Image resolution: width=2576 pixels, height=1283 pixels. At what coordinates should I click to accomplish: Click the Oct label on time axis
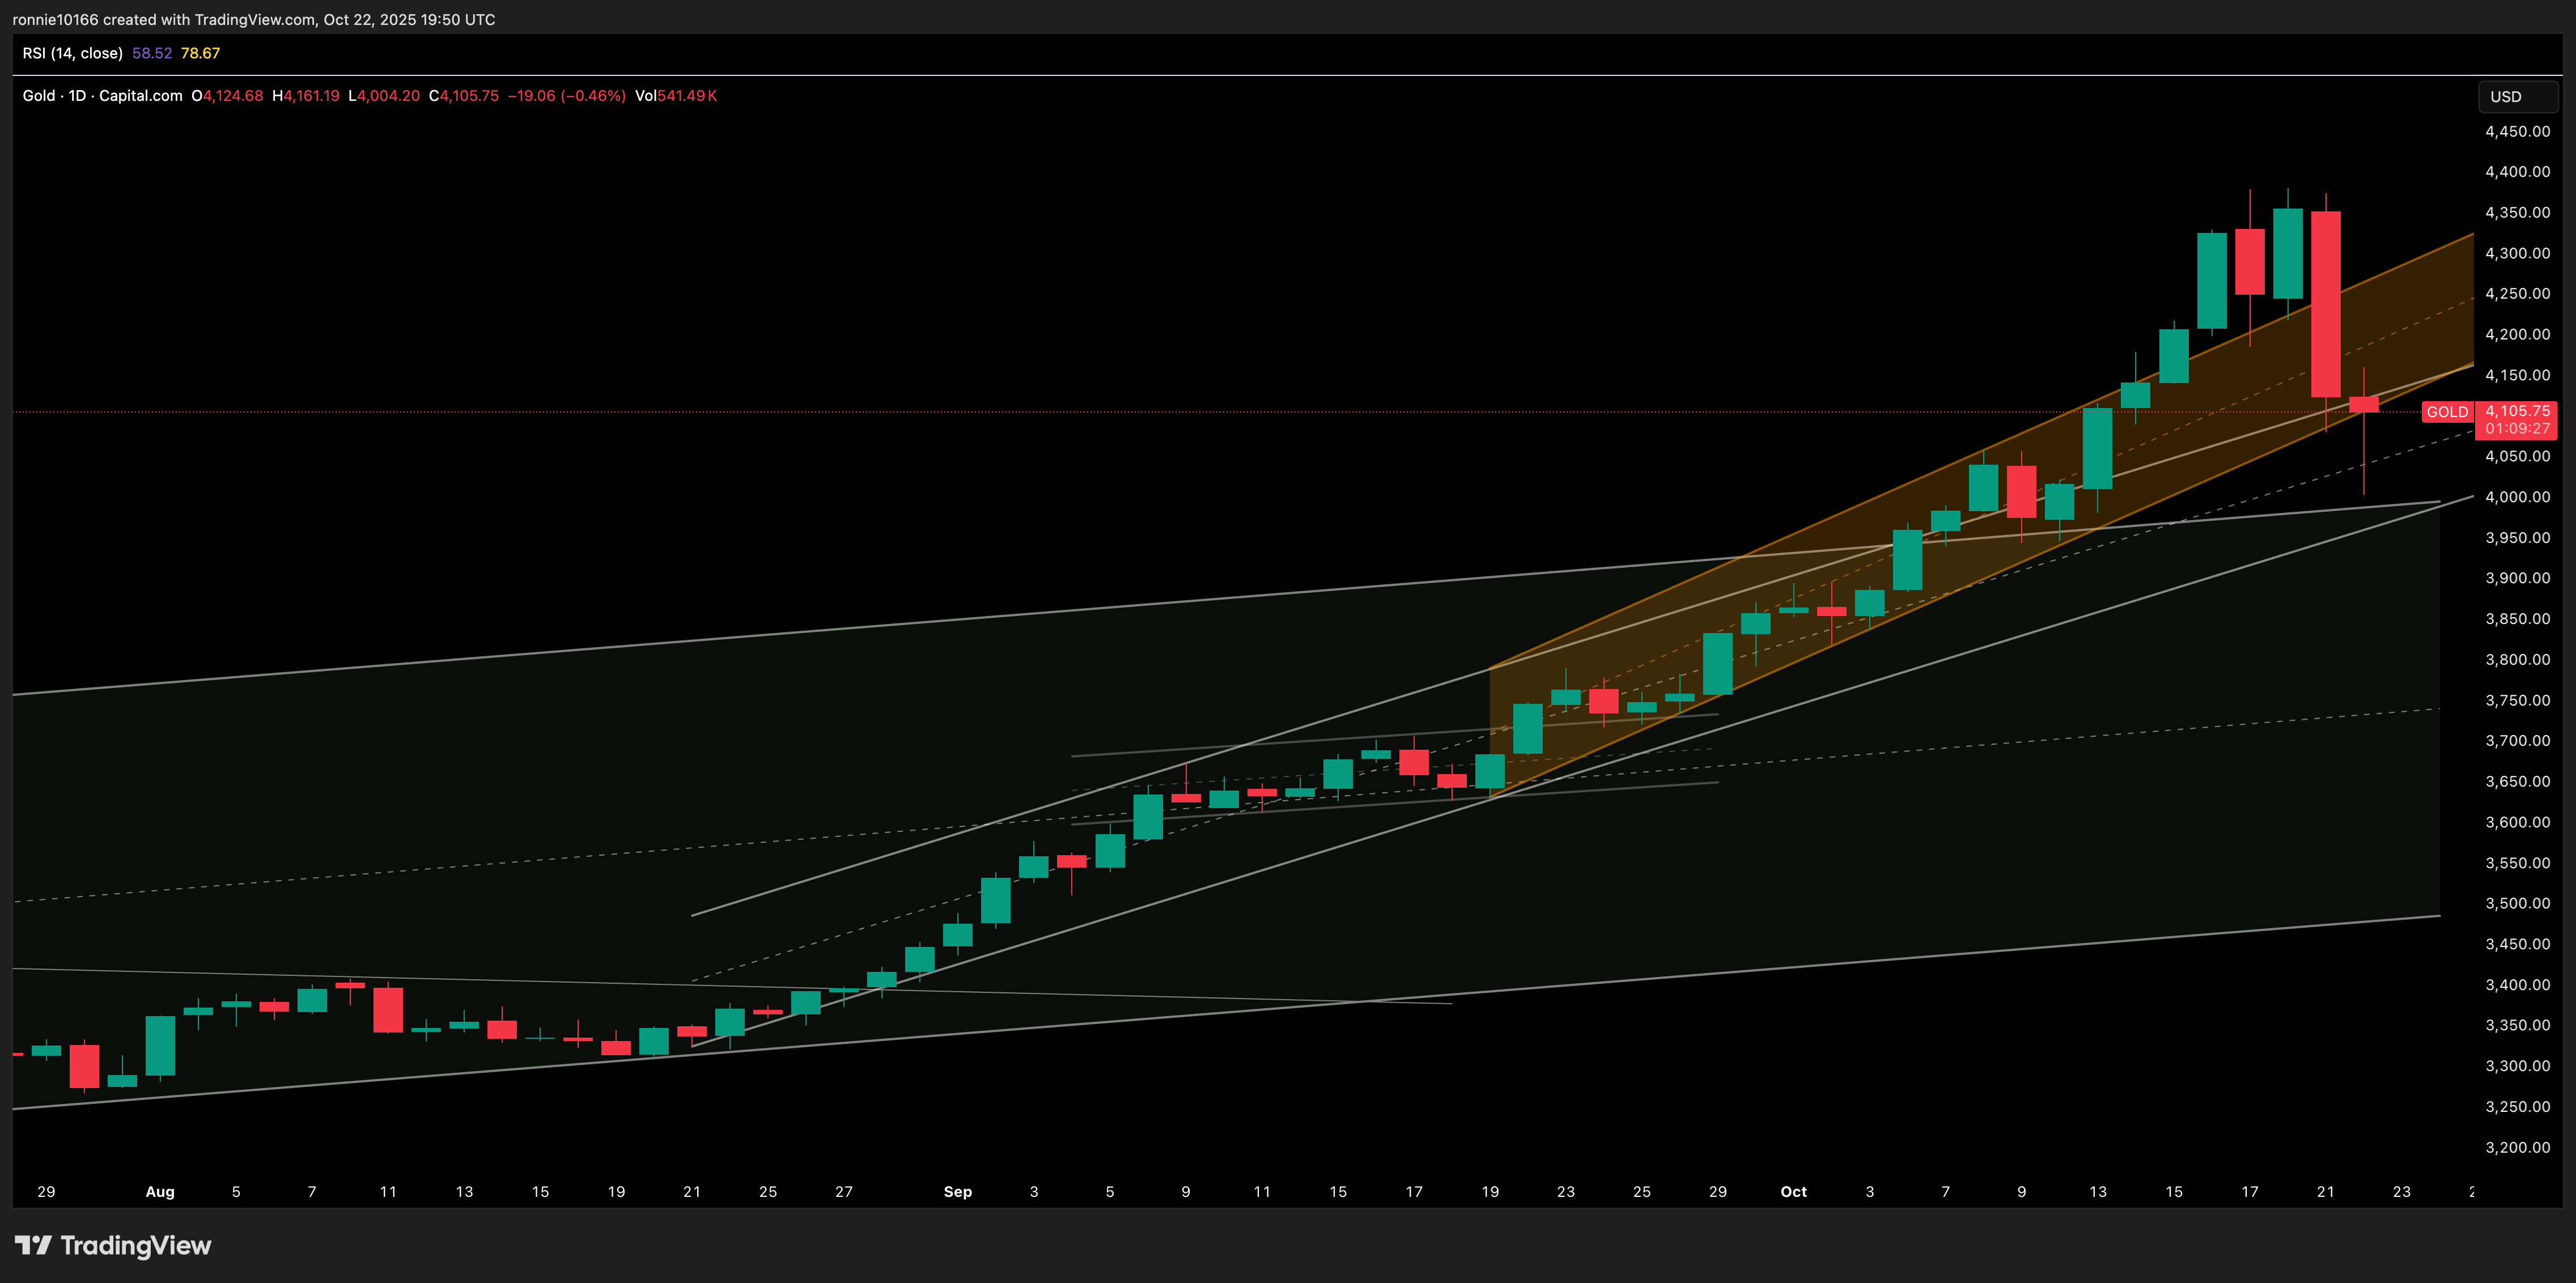click(x=1793, y=1191)
